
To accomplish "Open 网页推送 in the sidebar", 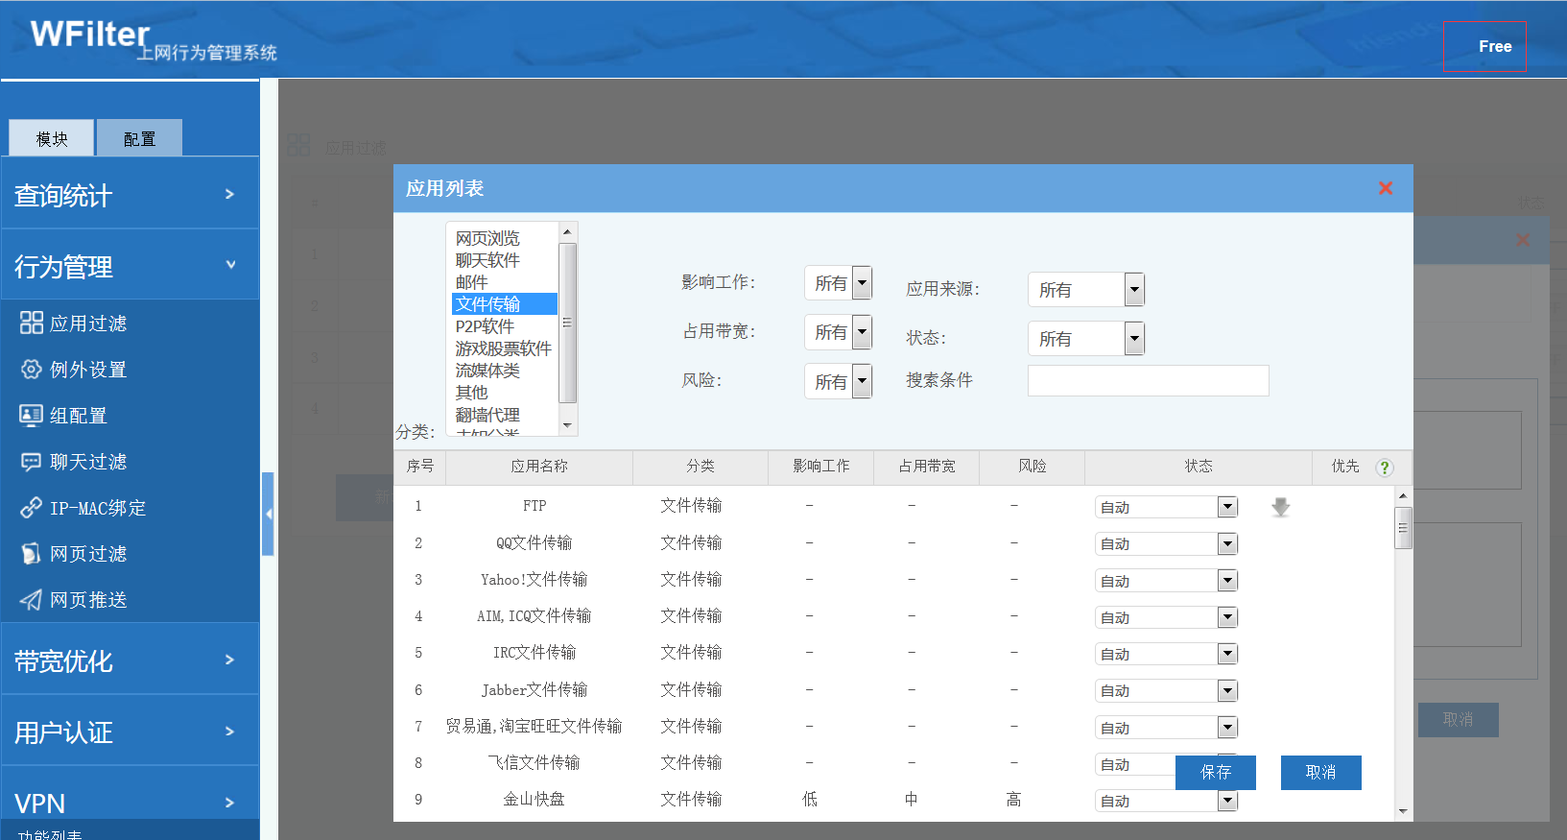I will (x=87, y=600).
